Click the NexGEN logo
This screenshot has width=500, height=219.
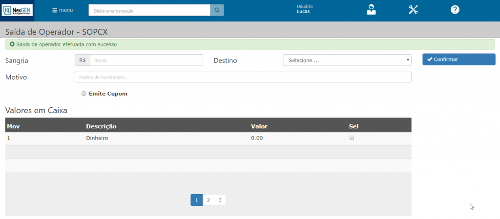17,10
